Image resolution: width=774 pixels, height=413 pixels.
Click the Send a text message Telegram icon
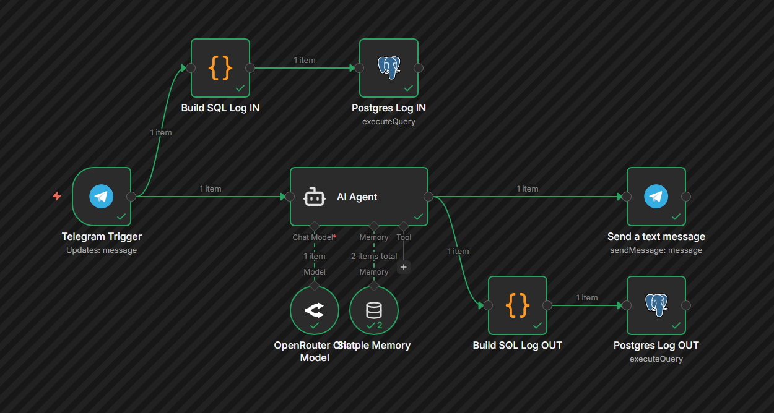[x=656, y=196]
